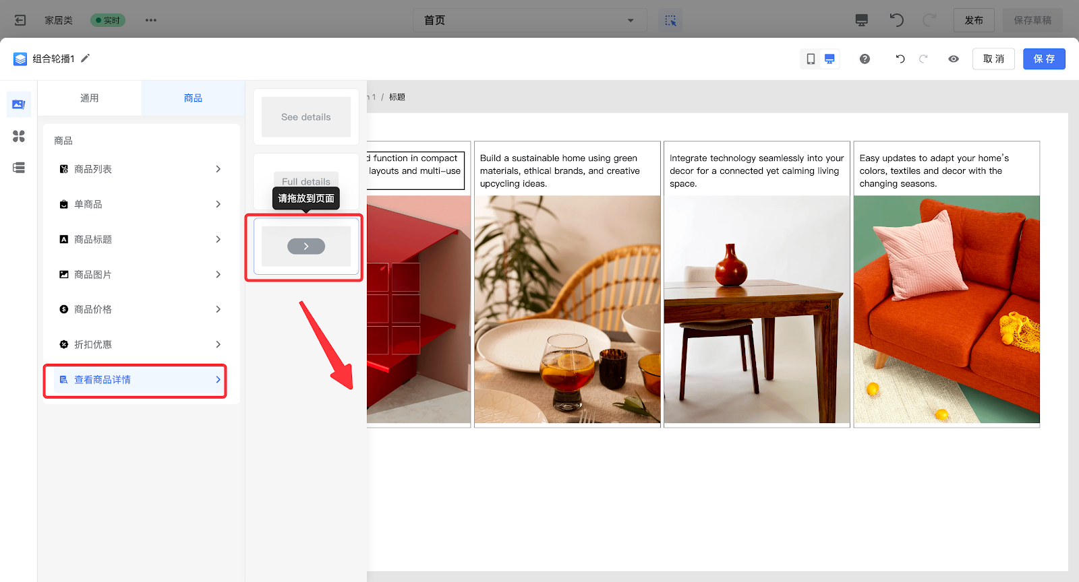
Task: Expand the 商品价格 category
Action: [140, 309]
